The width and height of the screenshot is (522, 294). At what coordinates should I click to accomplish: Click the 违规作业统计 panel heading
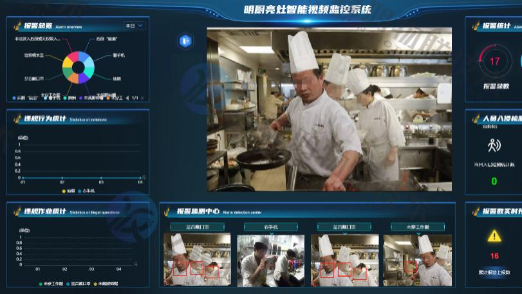(45, 211)
